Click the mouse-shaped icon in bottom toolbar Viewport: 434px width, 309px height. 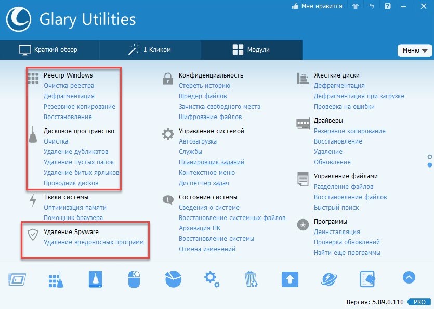(135, 279)
